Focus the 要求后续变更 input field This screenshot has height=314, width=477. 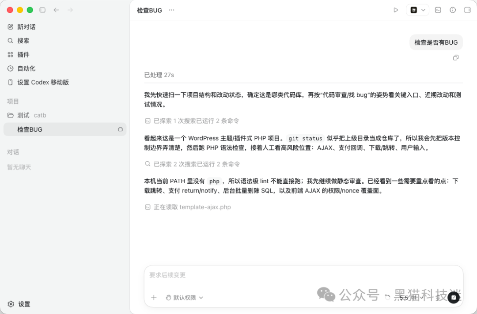tap(303, 275)
